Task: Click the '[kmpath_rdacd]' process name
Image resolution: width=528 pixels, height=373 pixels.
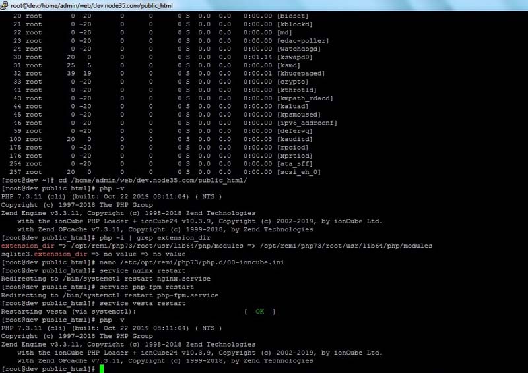Action: (x=305, y=98)
